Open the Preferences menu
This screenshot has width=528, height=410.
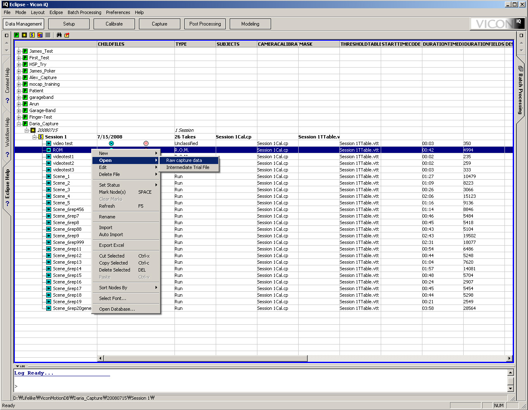tap(118, 12)
